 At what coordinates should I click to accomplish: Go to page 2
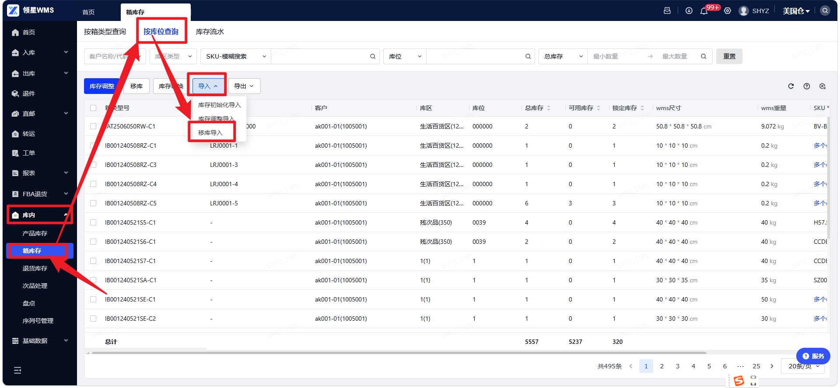662,366
